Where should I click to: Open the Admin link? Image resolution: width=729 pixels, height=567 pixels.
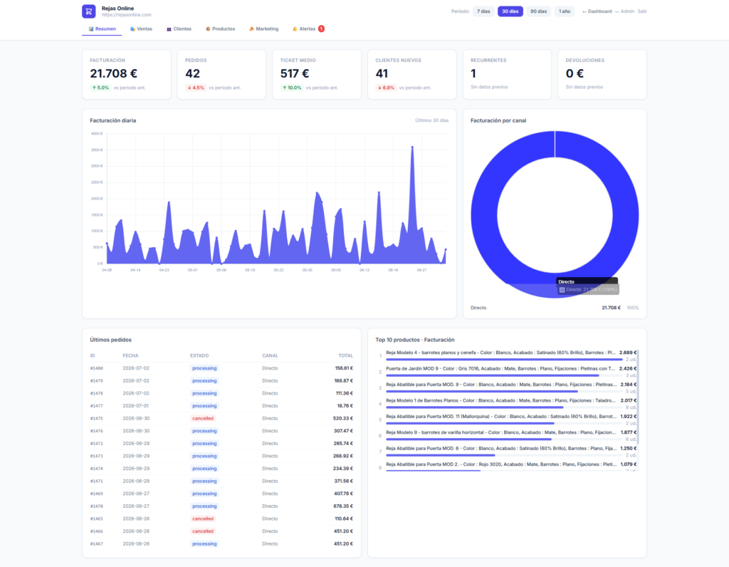tap(624, 11)
